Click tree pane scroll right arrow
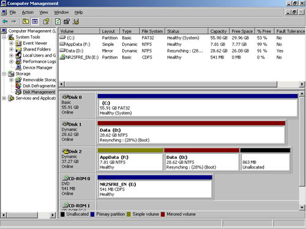Screen dimensions: 306x229 (53, 215)
